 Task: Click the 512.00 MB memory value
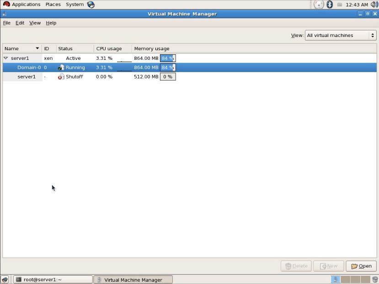click(146, 77)
